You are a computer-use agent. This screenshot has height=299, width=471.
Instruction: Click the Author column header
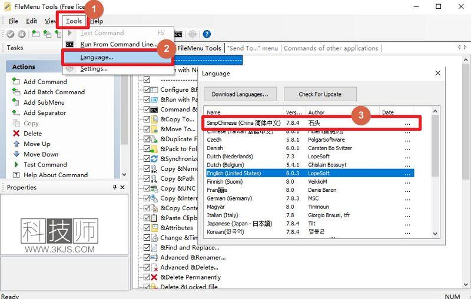point(342,112)
